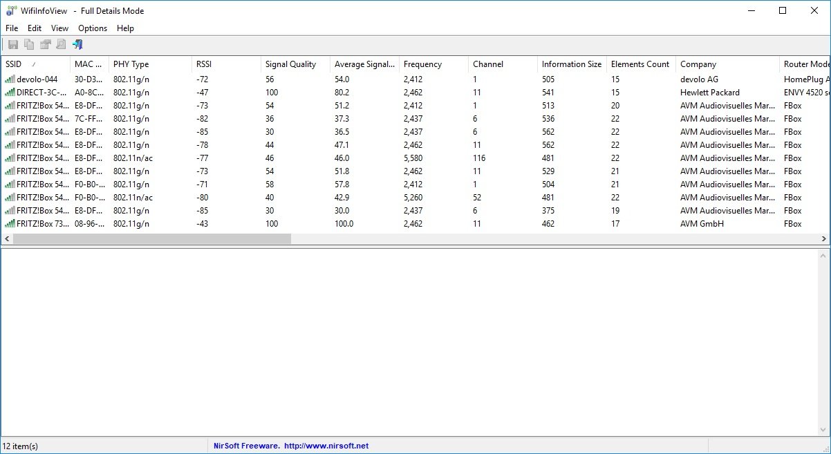Click the Copy Selected Items toolbar icon

click(29, 45)
